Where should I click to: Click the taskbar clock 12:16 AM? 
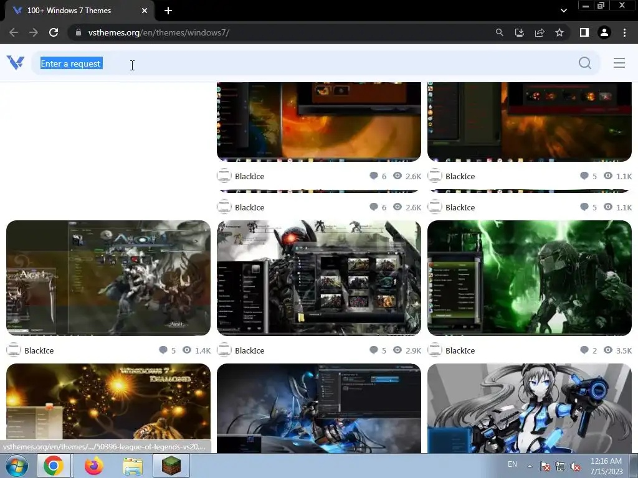click(606, 461)
